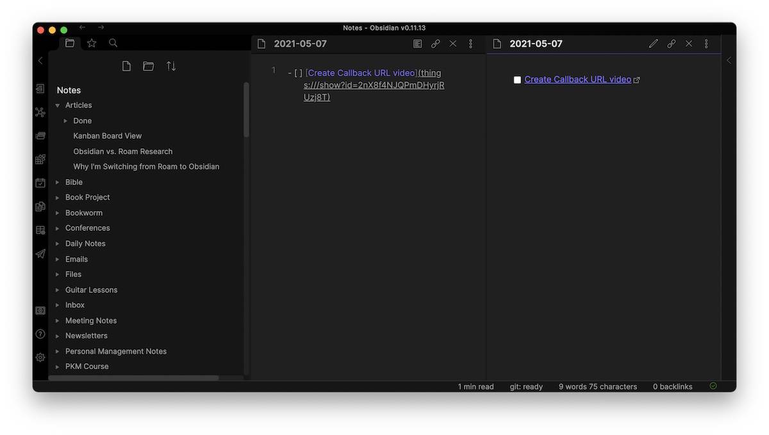Expand the Inbox folder
This screenshot has height=435, width=769.
point(58,305)
